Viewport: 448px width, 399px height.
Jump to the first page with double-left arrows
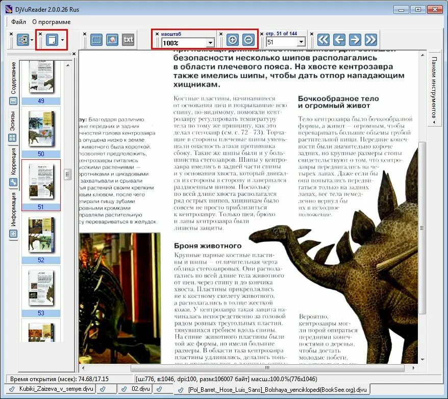(323, 40)
